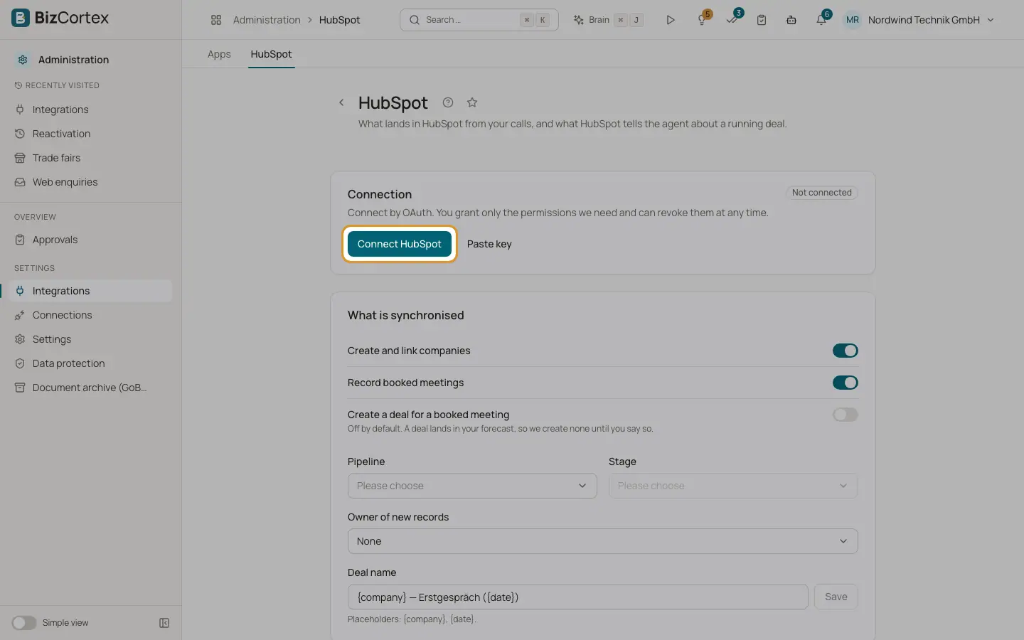
Task: Collapse the sidebar with the panel icon
Action: coord(164,623)
